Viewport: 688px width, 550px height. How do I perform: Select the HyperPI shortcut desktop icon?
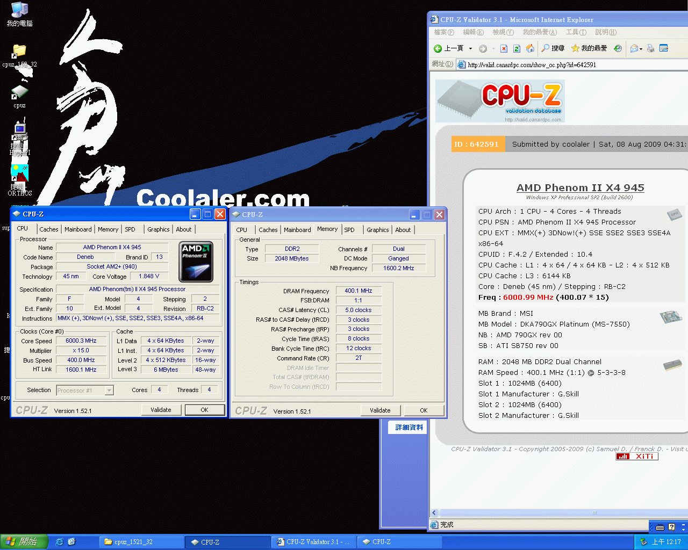(x=20, y=139)
